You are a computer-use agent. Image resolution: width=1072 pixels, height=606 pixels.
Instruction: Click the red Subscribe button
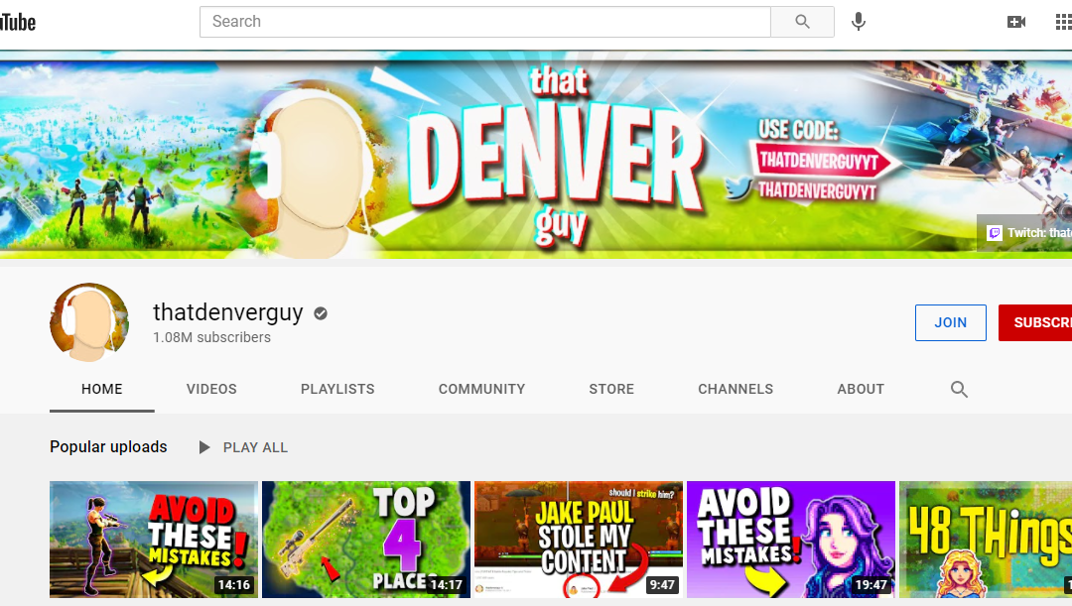point(1035,322)
